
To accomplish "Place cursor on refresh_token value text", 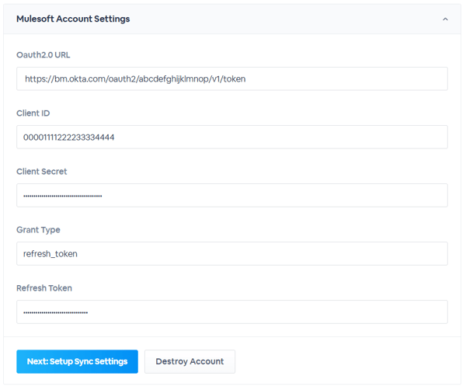I will tap(50, 254).
